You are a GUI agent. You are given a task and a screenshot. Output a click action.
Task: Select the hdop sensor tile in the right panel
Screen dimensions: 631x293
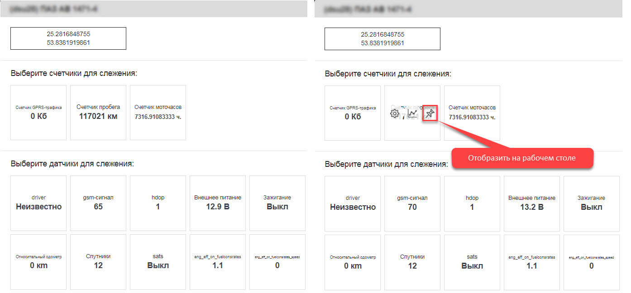coord(472,203)
